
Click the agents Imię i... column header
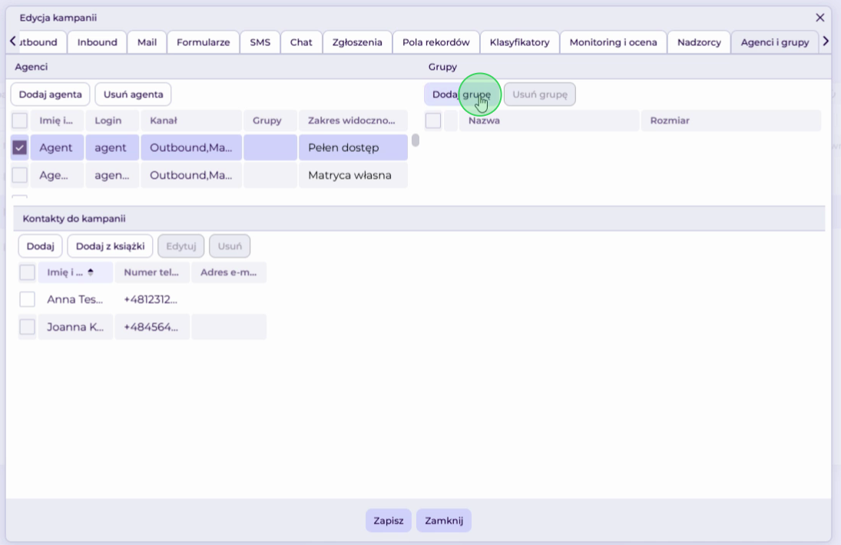57,121
